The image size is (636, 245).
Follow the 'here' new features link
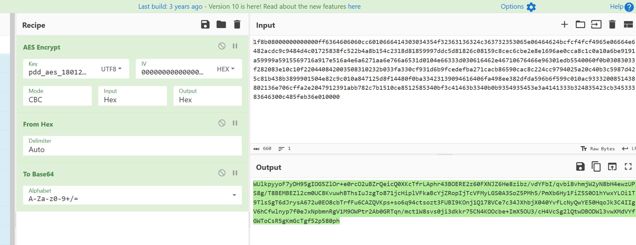(354, 7)
